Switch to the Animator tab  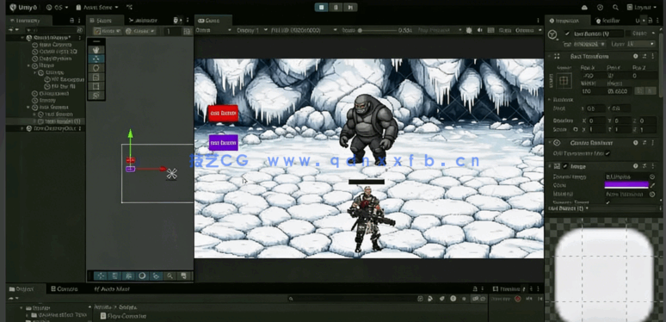point(144,21)
